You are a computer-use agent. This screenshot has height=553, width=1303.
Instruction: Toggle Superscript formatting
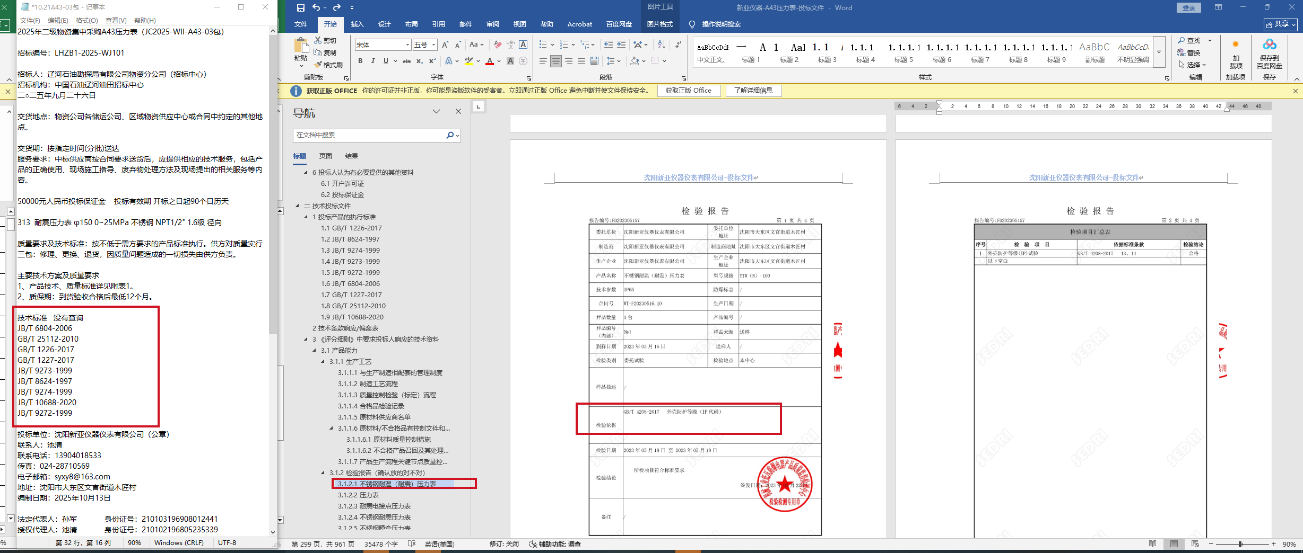tap(432, 61)
